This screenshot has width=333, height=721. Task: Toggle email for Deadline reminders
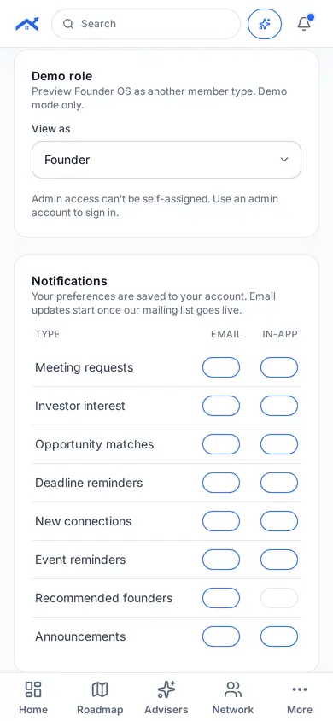tap(221, 483)
